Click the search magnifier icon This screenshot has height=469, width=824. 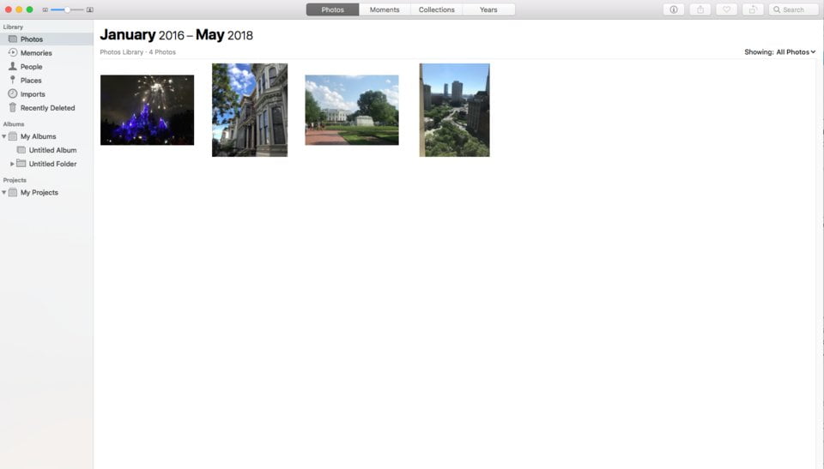pyautogui.click(x=777, y=9)
